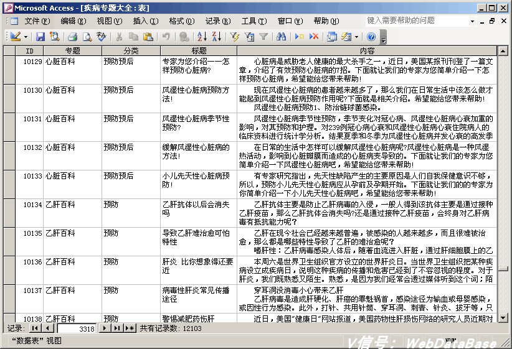Click the Insert Hyperlink icon

pos(184,37)
